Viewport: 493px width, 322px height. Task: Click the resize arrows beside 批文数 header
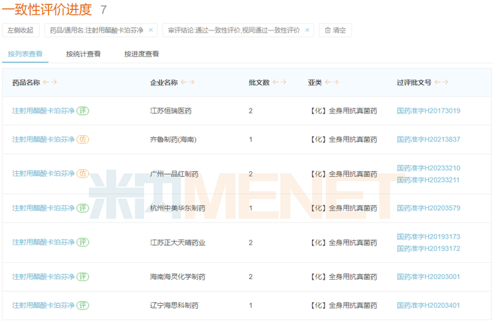click(280, 82)
